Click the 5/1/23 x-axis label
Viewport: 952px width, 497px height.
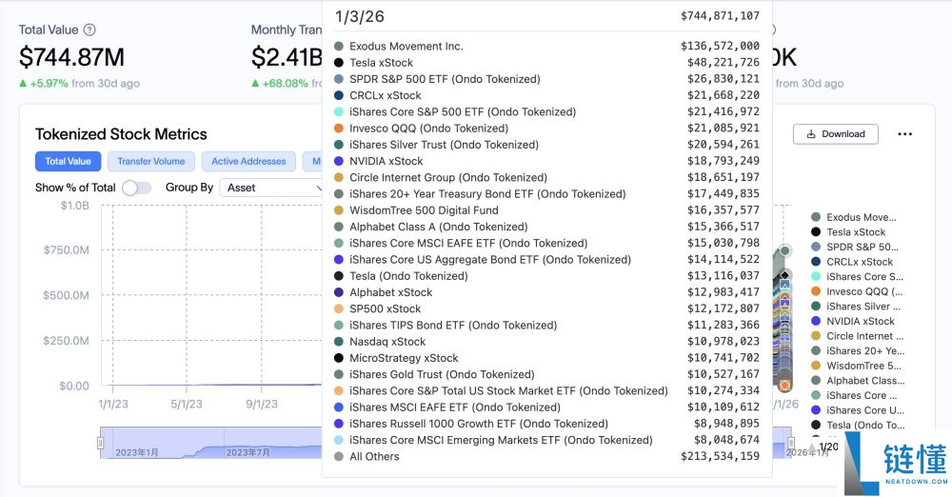187,404
